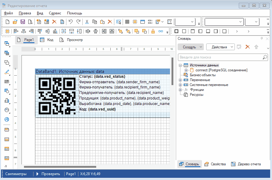The image size is (272, 180).
Task: Open the Создать dropdown in Словарь panel
Action: click(191, 47)
